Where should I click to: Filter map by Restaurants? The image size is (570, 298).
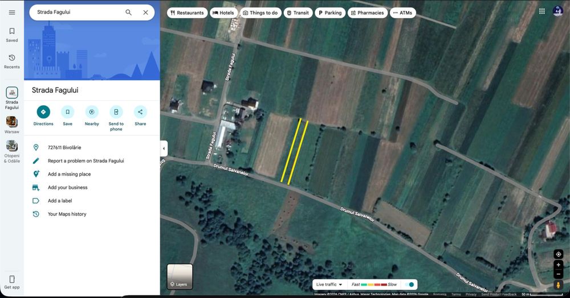click(187, 13)
